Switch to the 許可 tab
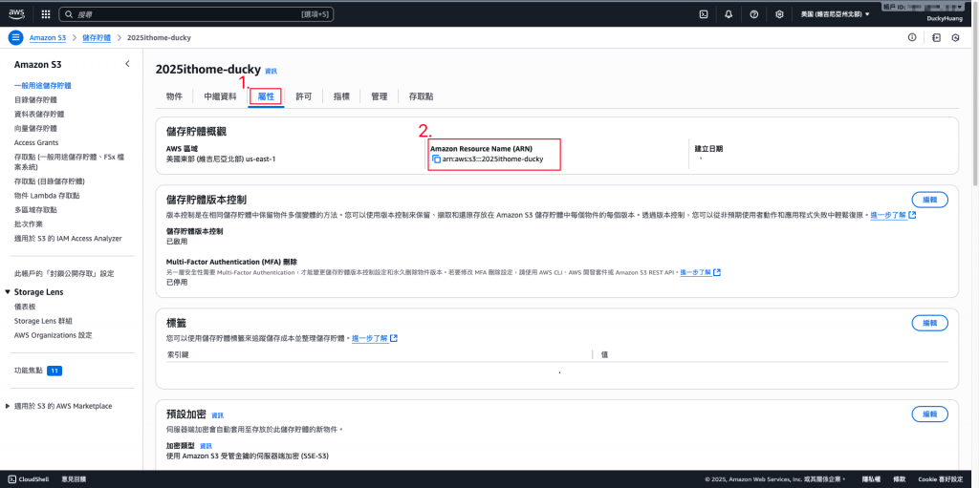979x488 pixels. pos(304,96)
